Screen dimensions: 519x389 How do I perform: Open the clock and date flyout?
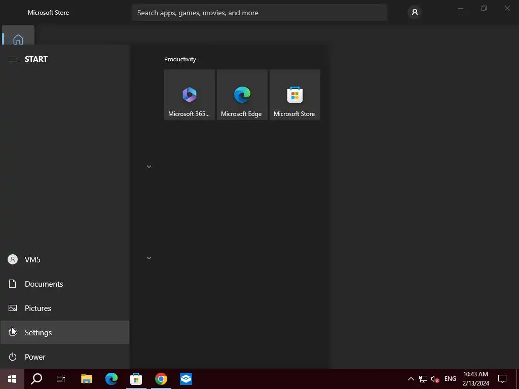475,379
